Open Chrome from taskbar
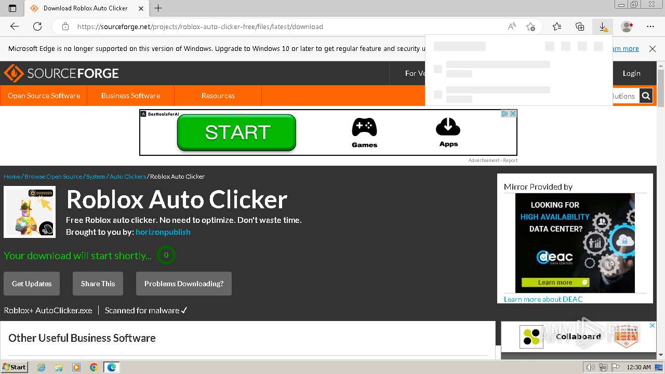 click(94, 367)
